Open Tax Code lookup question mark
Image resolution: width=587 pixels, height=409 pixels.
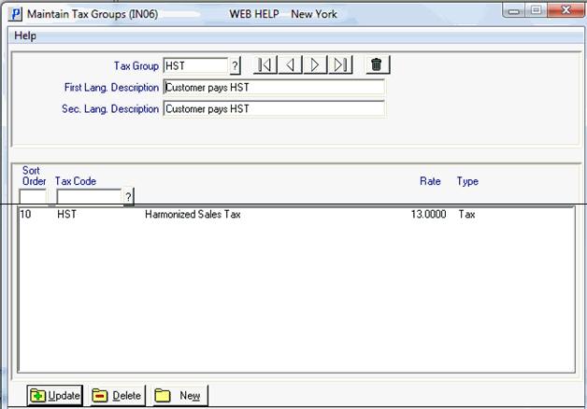128,196
